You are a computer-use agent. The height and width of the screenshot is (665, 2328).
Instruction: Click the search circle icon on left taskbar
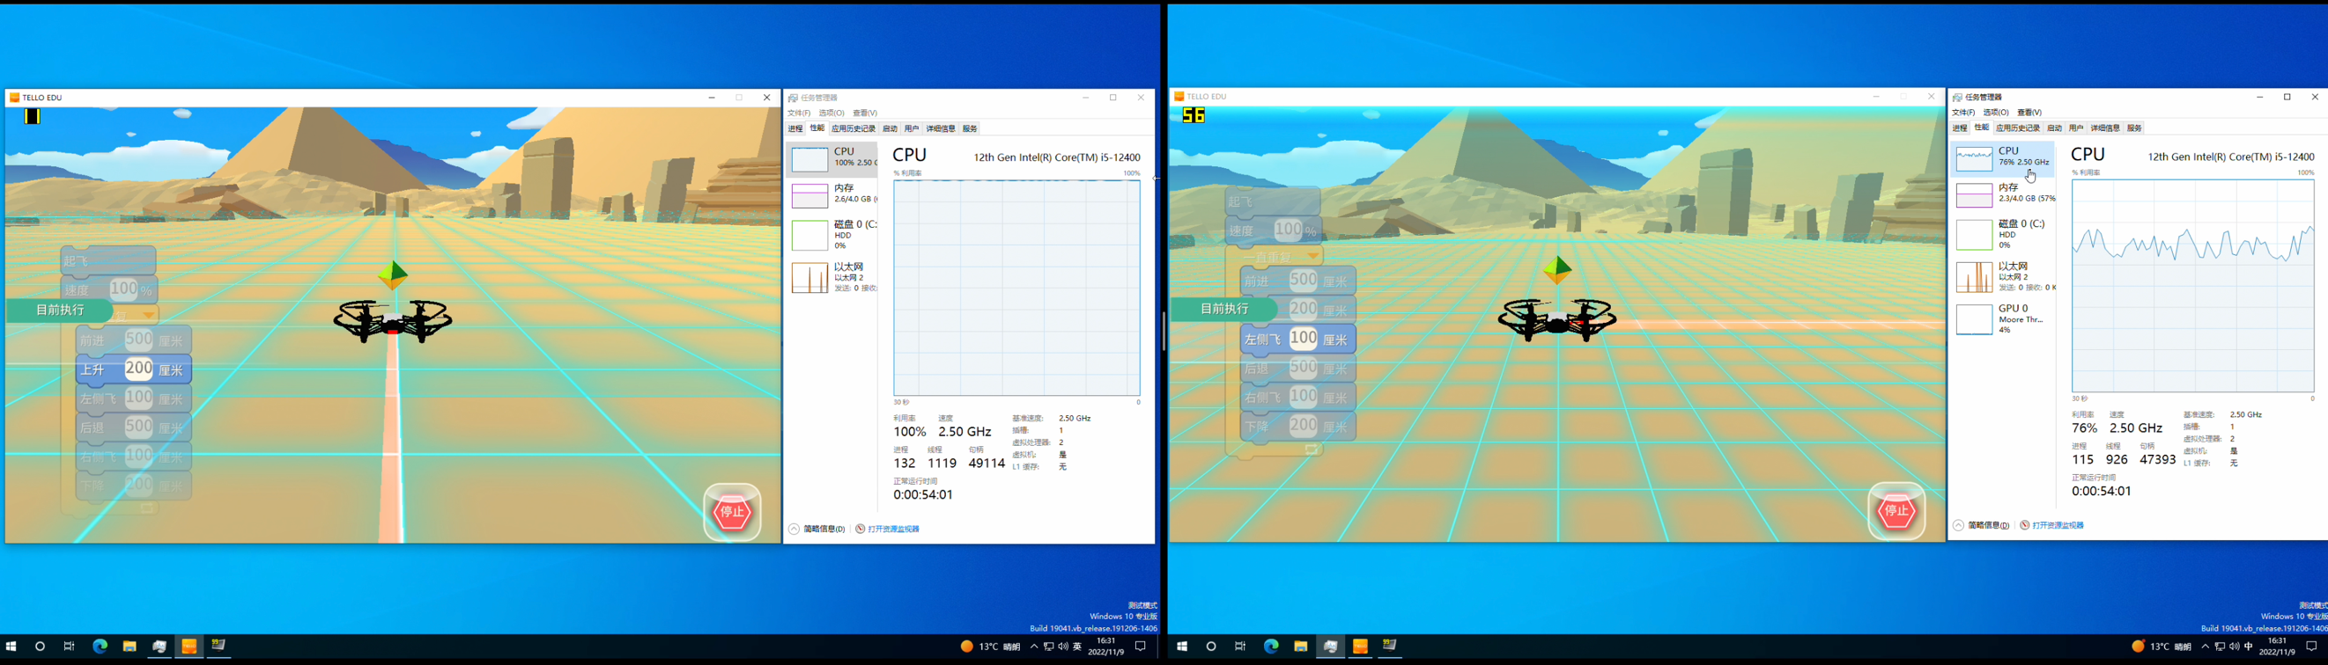[x=40, y=646]
